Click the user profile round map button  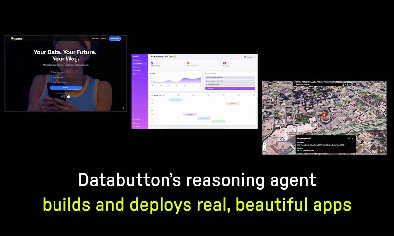pos(354,84)
